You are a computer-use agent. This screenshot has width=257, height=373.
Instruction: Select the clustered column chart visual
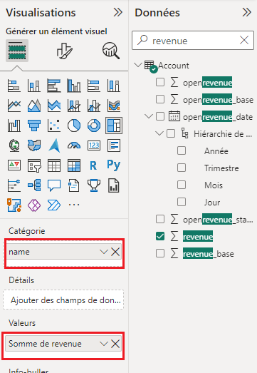tap(74, 86)
